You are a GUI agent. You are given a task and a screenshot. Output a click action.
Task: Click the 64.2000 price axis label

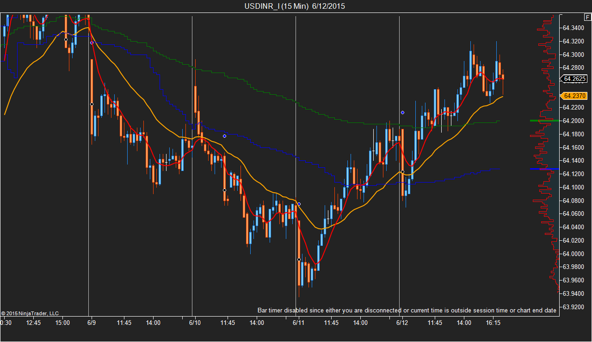[573, 121]
